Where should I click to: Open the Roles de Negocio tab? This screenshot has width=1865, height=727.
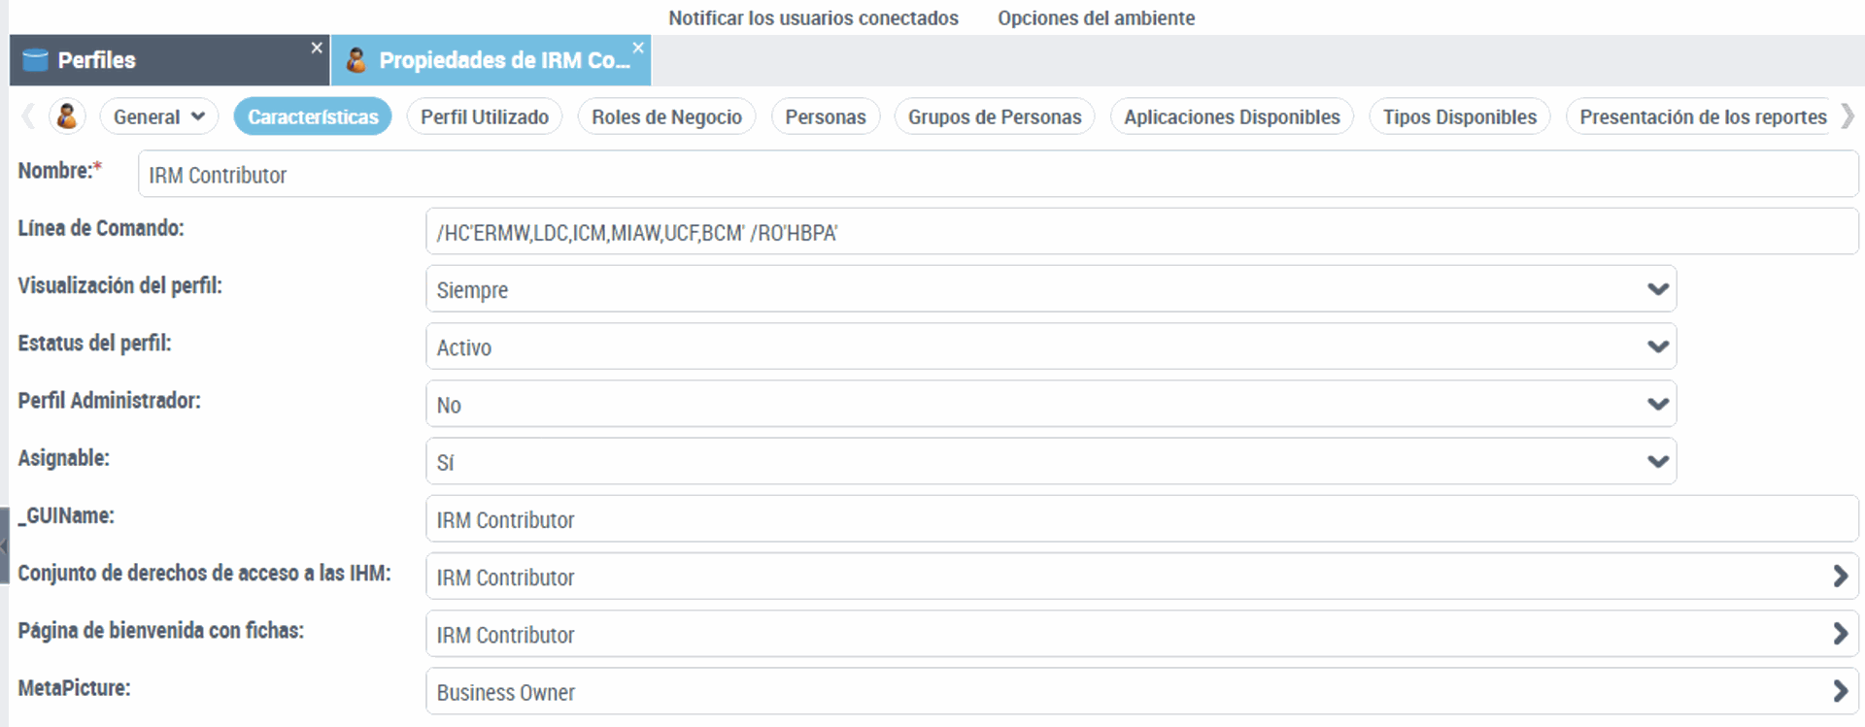click(666, 116)
